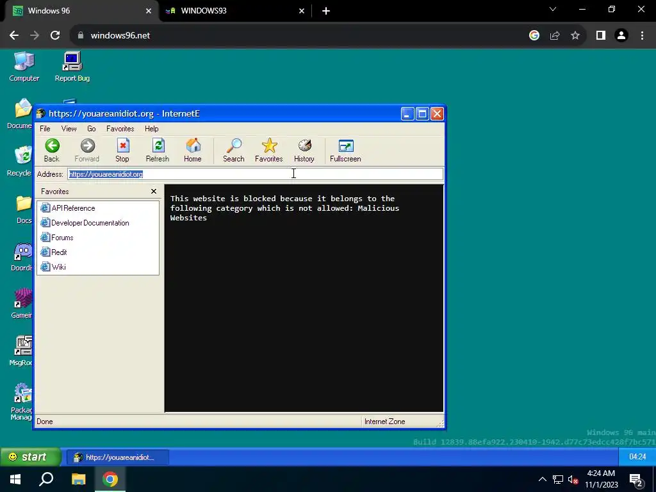Click the Back button in InternetE toolbar

[x=52, y=150]
